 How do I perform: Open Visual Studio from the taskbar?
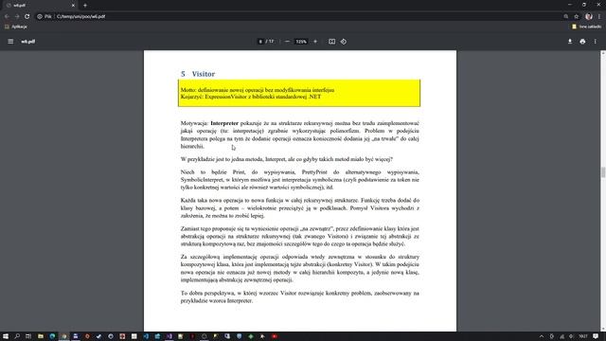click(x=169, y=336)
